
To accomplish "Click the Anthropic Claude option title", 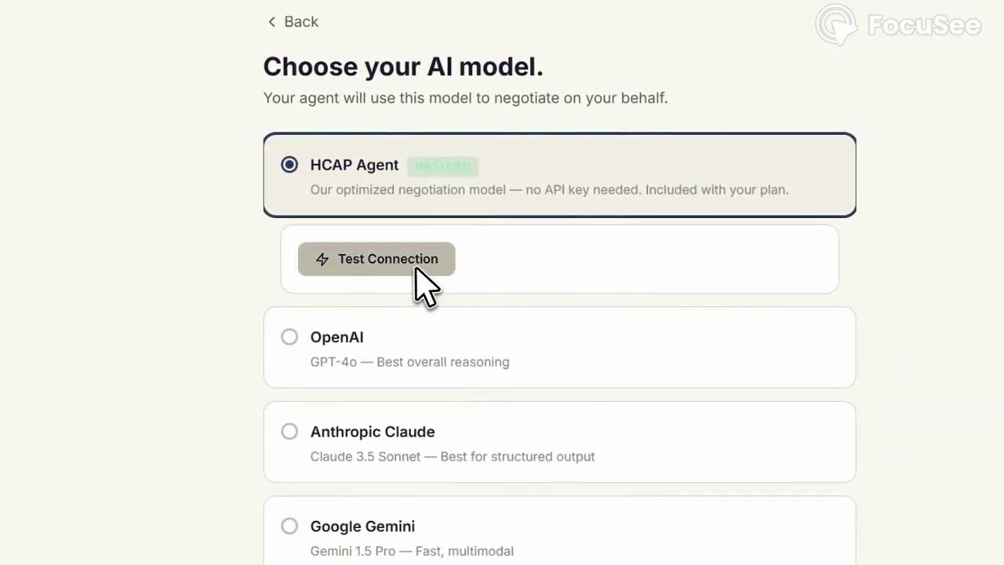I will [x=373, y=432].
